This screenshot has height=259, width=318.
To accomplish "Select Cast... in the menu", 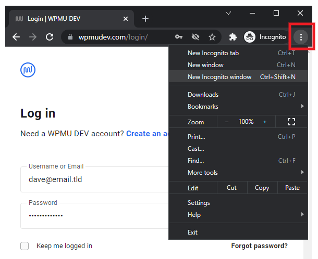I will 238,149.
